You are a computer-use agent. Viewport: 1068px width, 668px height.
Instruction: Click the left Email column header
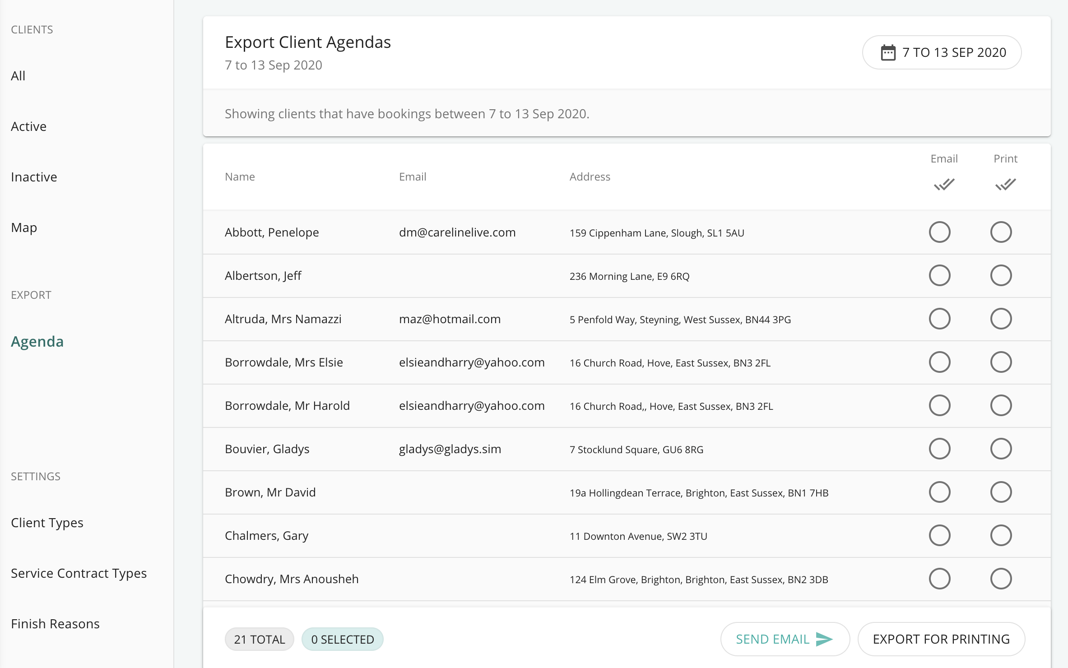point(413,177)
